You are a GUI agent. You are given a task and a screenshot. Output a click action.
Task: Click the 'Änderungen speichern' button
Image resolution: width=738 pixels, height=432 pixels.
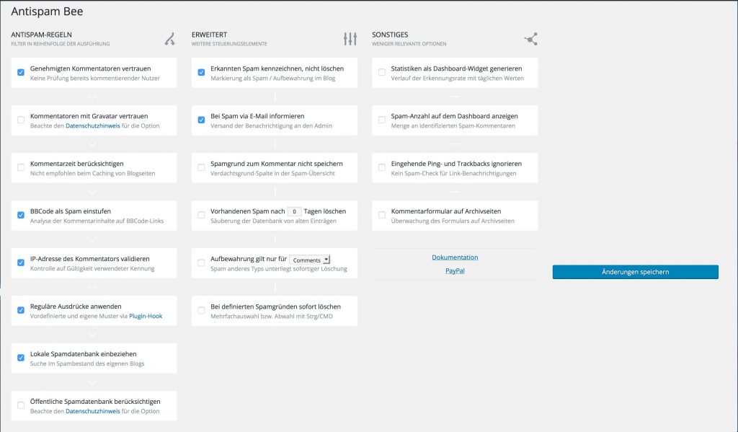634,272
